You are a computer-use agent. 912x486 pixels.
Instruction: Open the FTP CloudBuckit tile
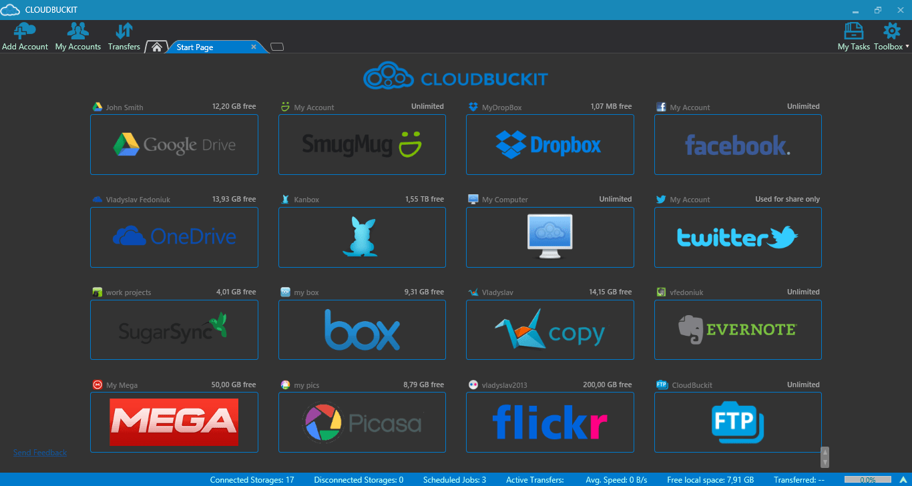click(738, 423)
